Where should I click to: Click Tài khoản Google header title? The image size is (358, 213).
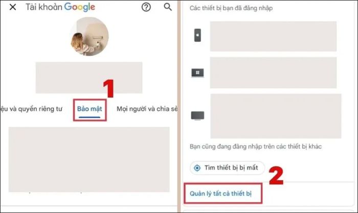click(60, 7)
